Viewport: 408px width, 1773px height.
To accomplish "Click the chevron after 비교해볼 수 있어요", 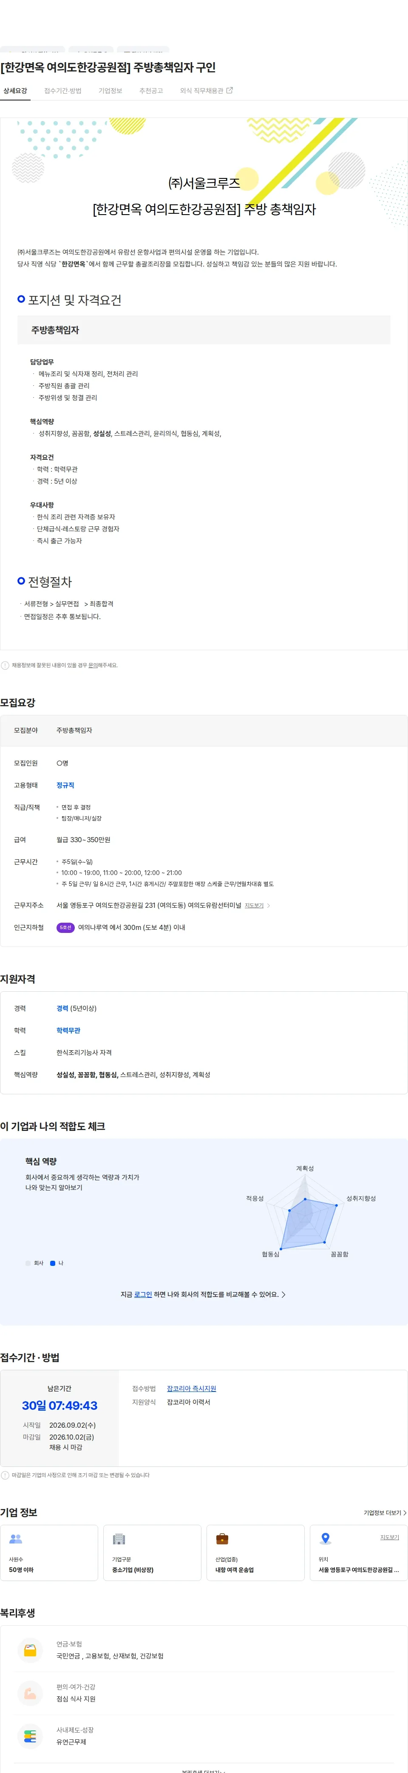I will tap(283, 1295).
